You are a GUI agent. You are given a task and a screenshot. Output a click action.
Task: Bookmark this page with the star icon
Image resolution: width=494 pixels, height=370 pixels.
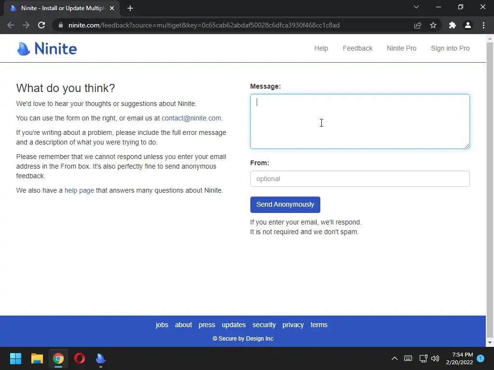pyautogui.click(x=433, y=25)
